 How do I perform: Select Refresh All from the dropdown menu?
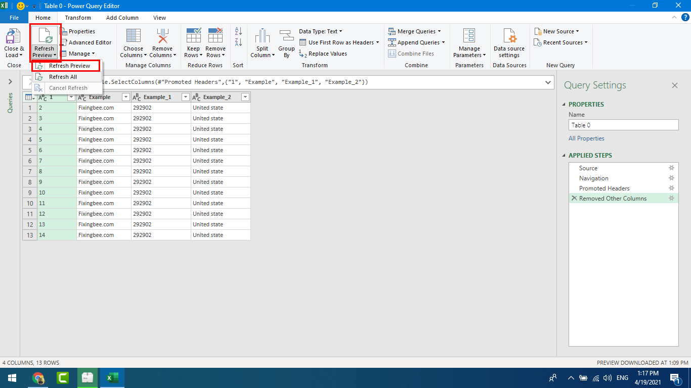point(63,77)
